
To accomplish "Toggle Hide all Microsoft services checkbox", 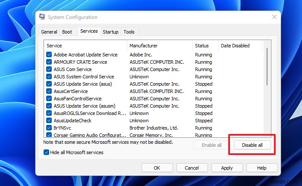I will click(x=46, y=152).
